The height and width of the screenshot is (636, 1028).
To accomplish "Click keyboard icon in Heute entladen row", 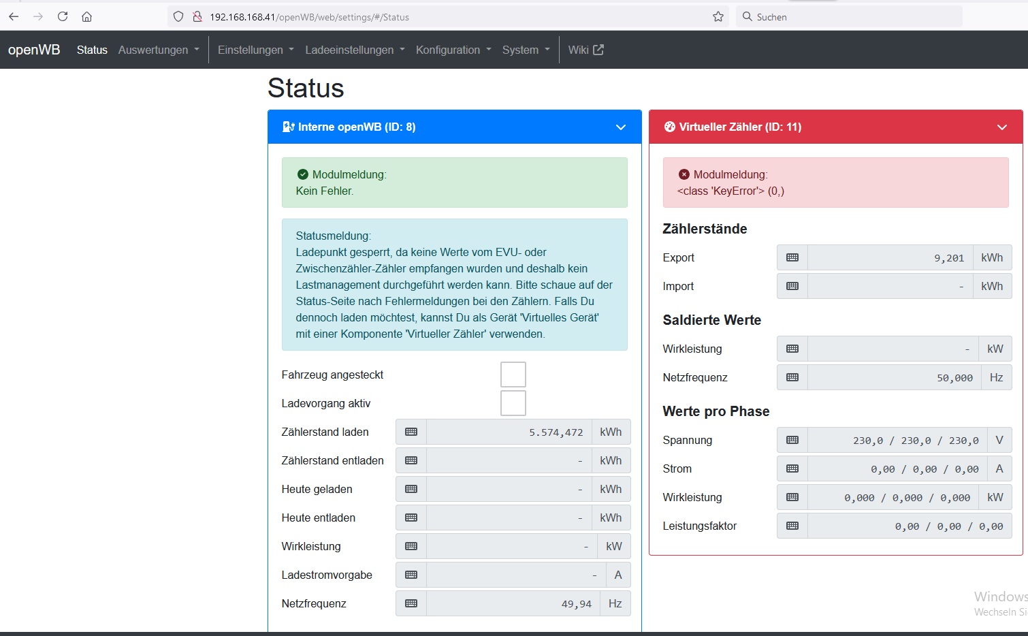I will [x=411, y=518].
